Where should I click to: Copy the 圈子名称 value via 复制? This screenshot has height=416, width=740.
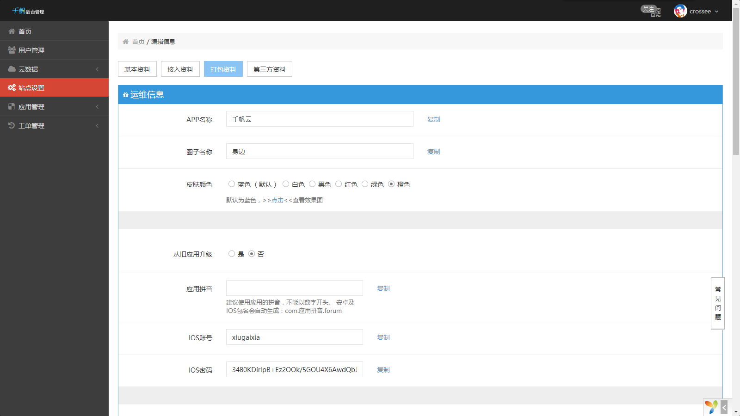(434, 152)
